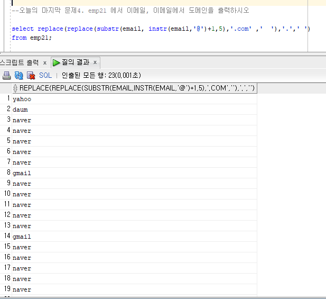Select the yahoo cell in row 1

[135, 99]
